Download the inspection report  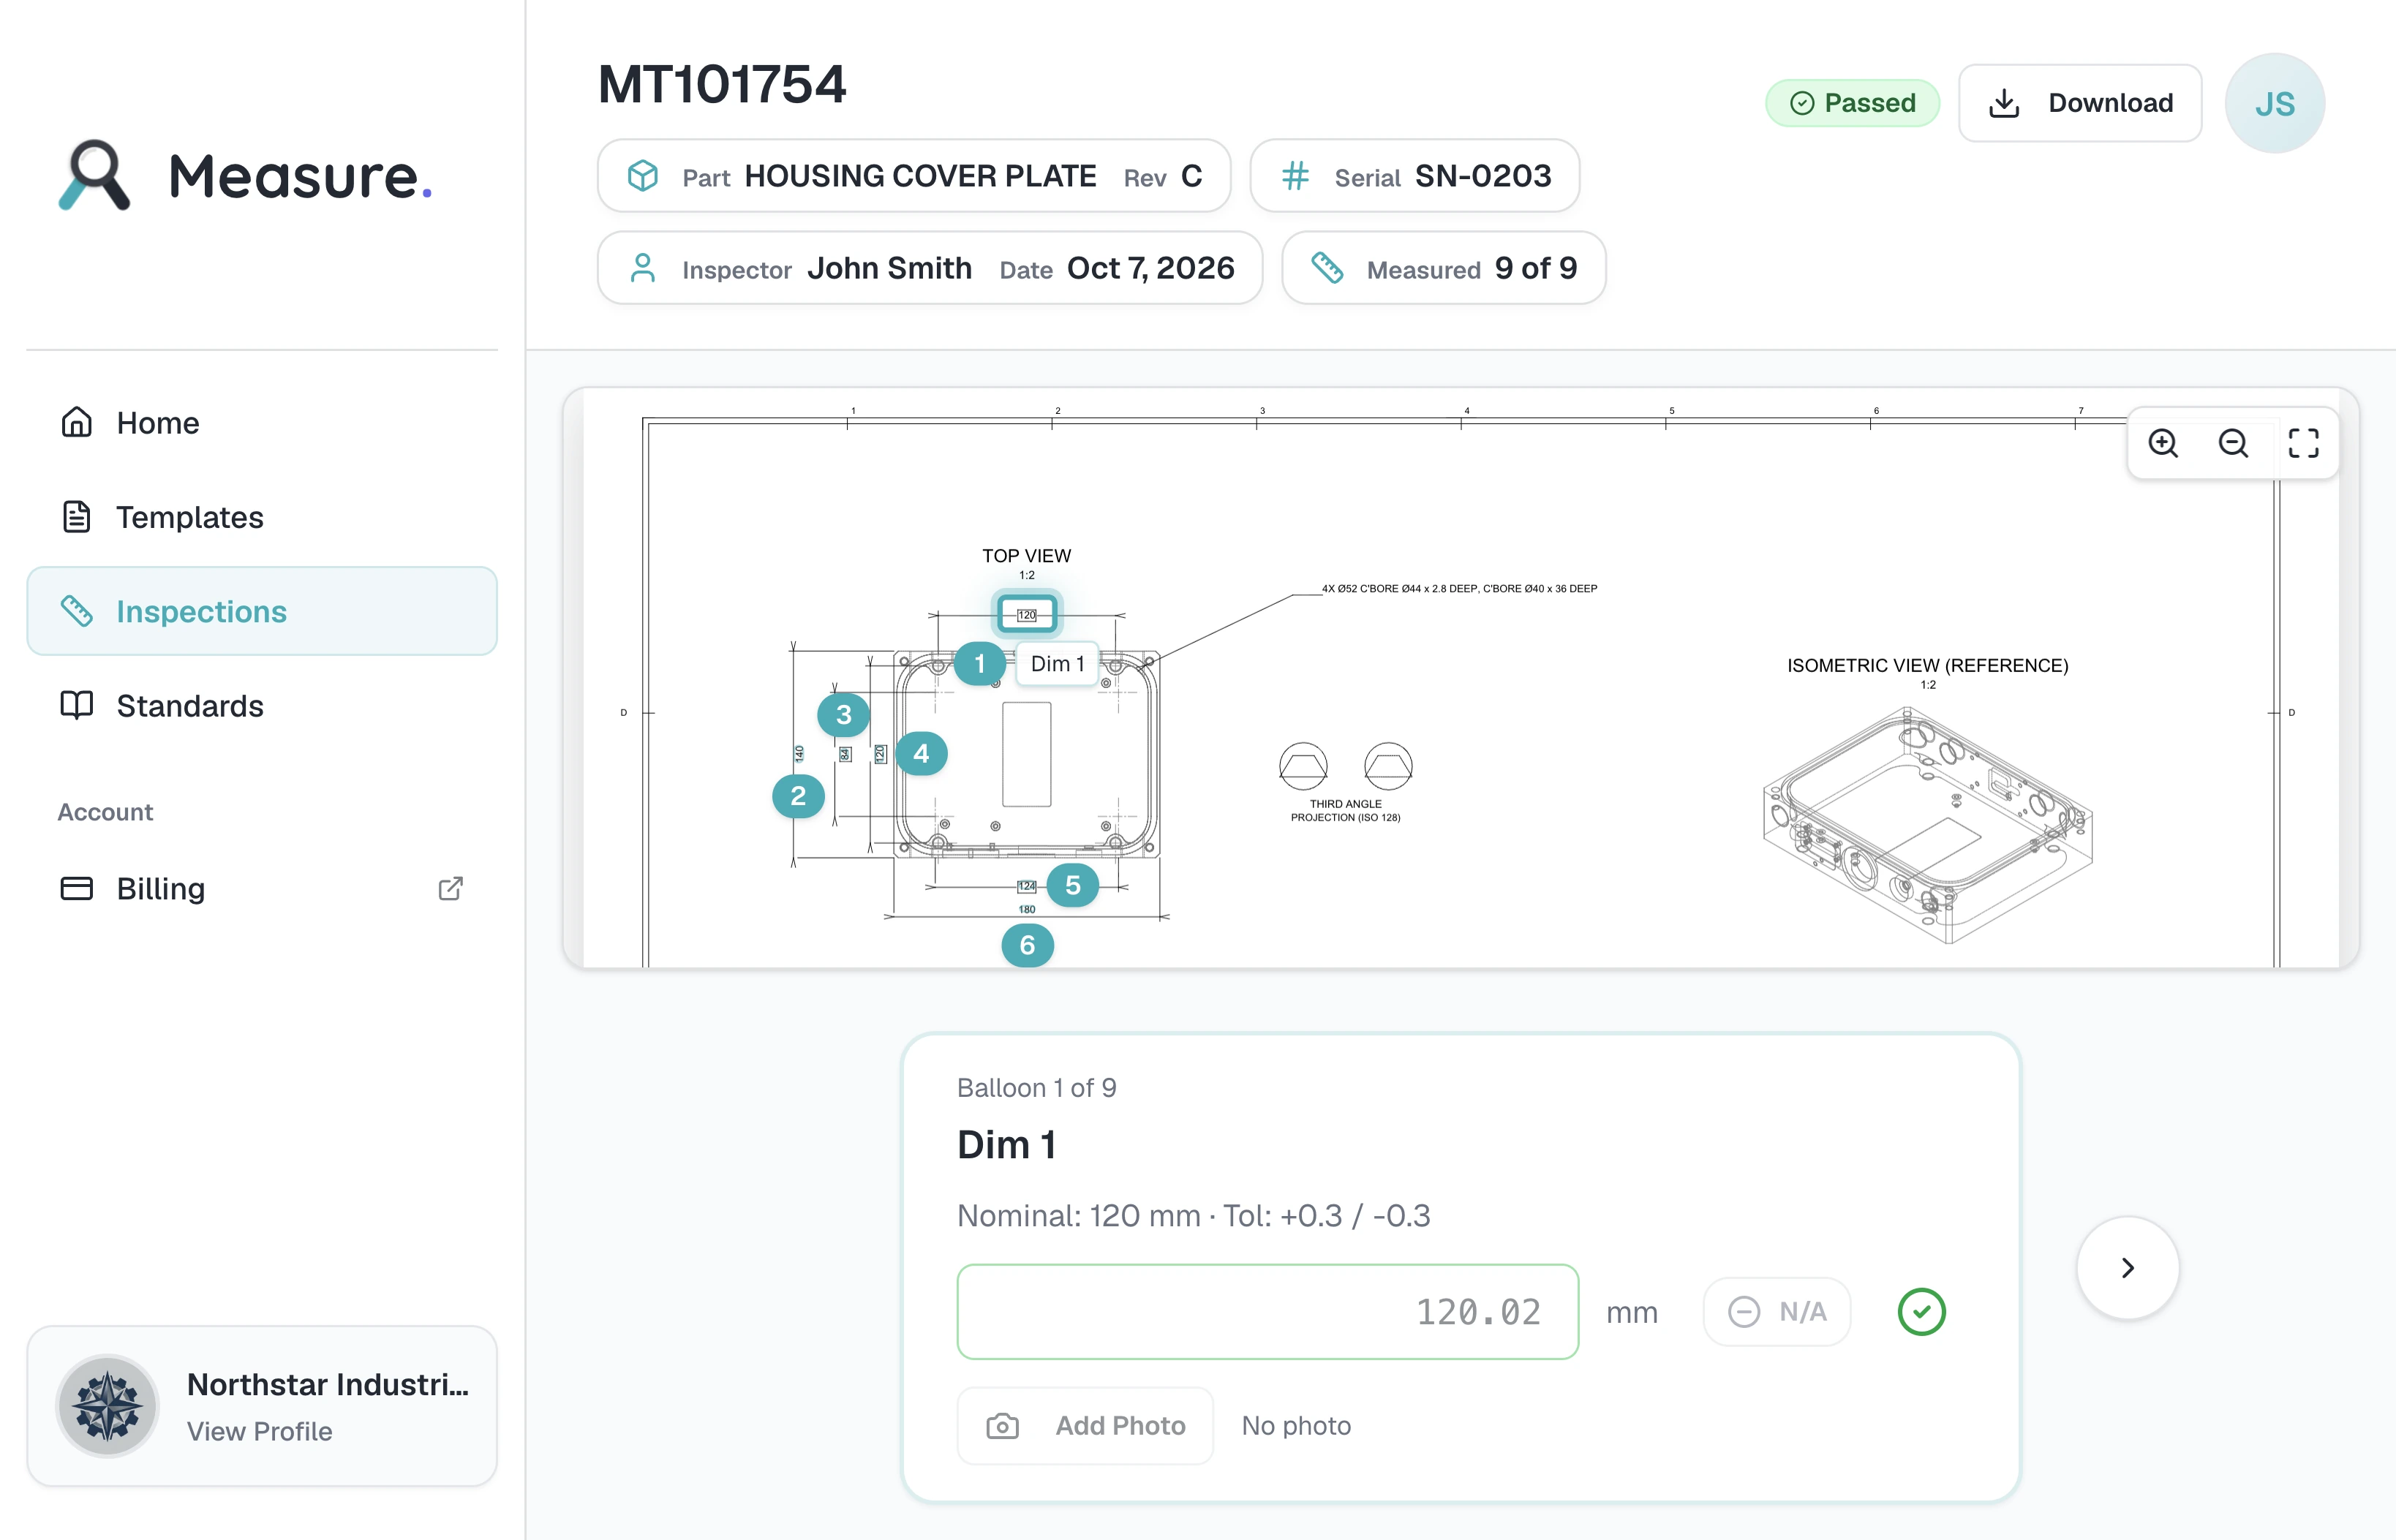pos(2080,103)
